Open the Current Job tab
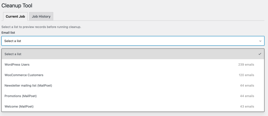This screenshot has height=116, width=268. (15, 16)
